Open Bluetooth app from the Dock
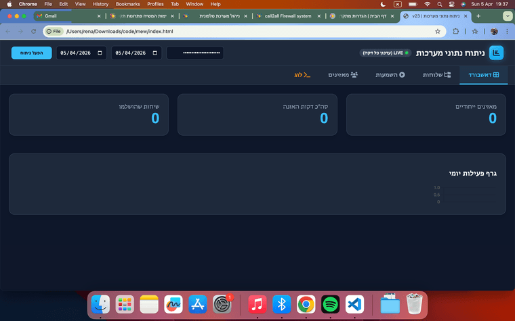The image size is (515, 321). tap(281, 304)
